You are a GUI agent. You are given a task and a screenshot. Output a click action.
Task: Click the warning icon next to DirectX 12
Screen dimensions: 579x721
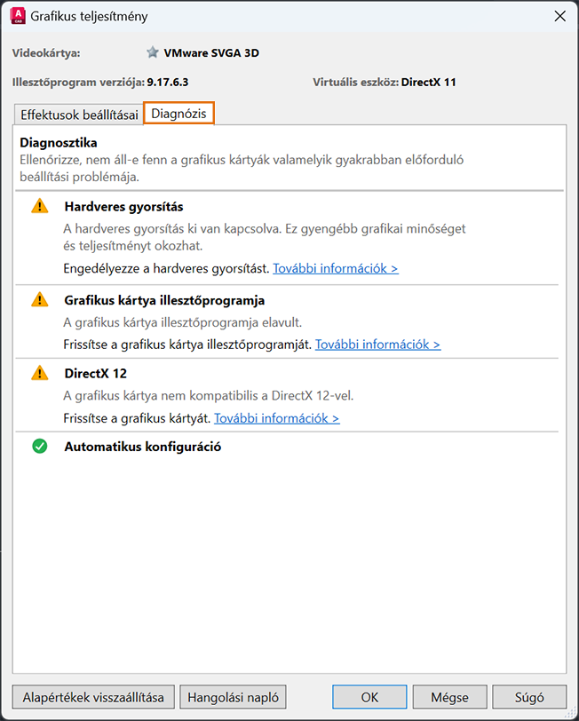click(40, 372)
